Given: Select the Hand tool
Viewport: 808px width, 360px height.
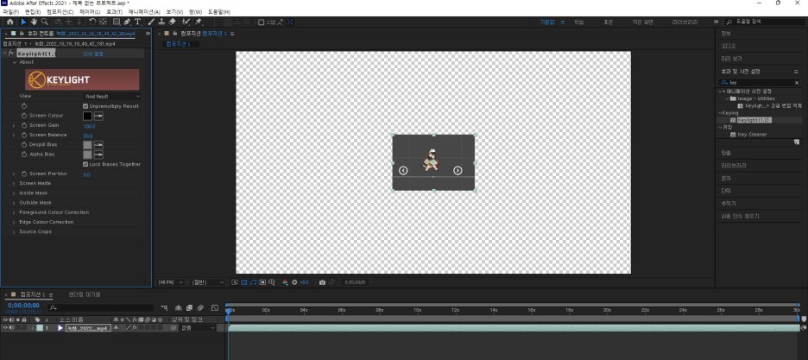Looking at the screenshot, I should (34, 22).
